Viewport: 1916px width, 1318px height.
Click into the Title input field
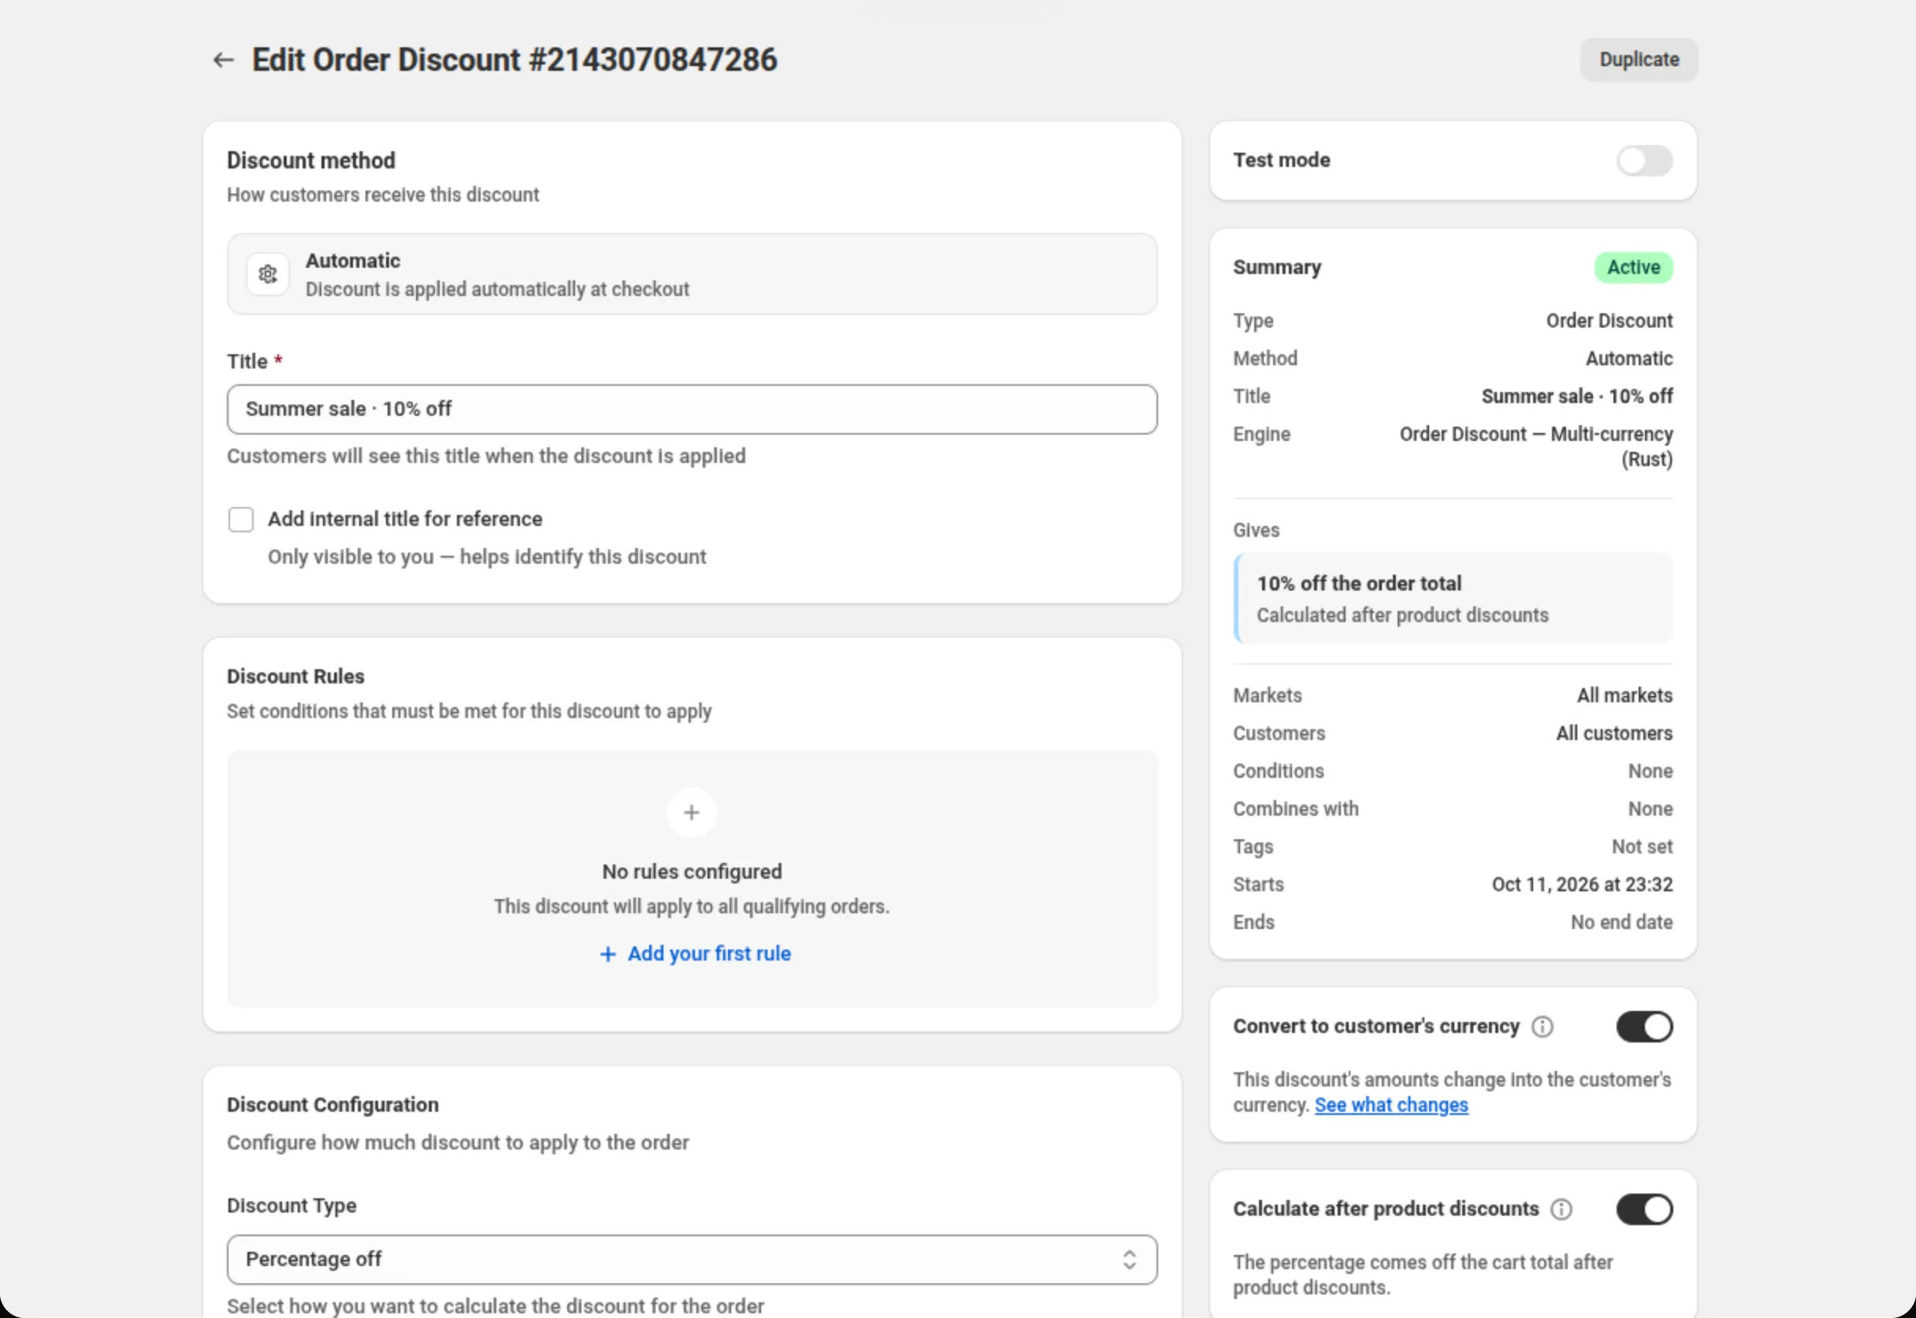click(x=692, y=409)
